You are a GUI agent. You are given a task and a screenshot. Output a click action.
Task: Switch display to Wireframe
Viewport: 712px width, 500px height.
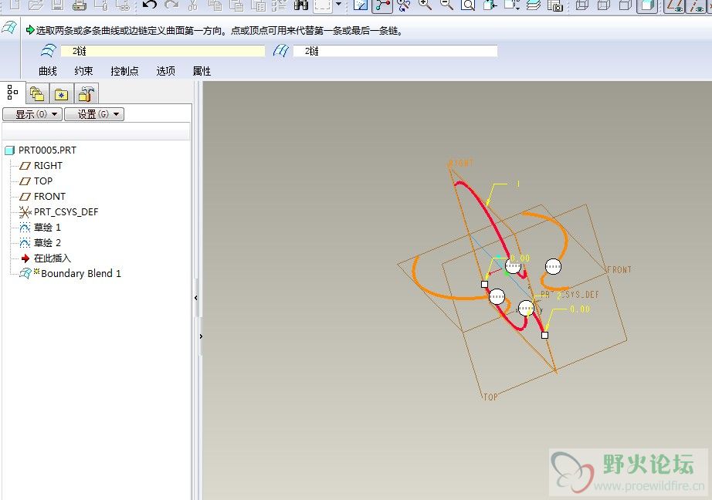582,5
